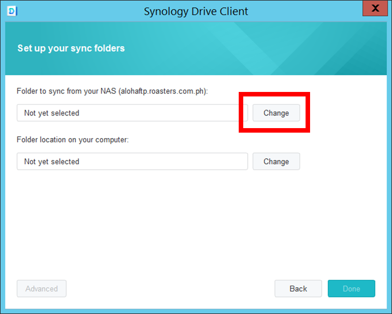
Task: Go Back to the previous setup step
Action: (298, 289)
